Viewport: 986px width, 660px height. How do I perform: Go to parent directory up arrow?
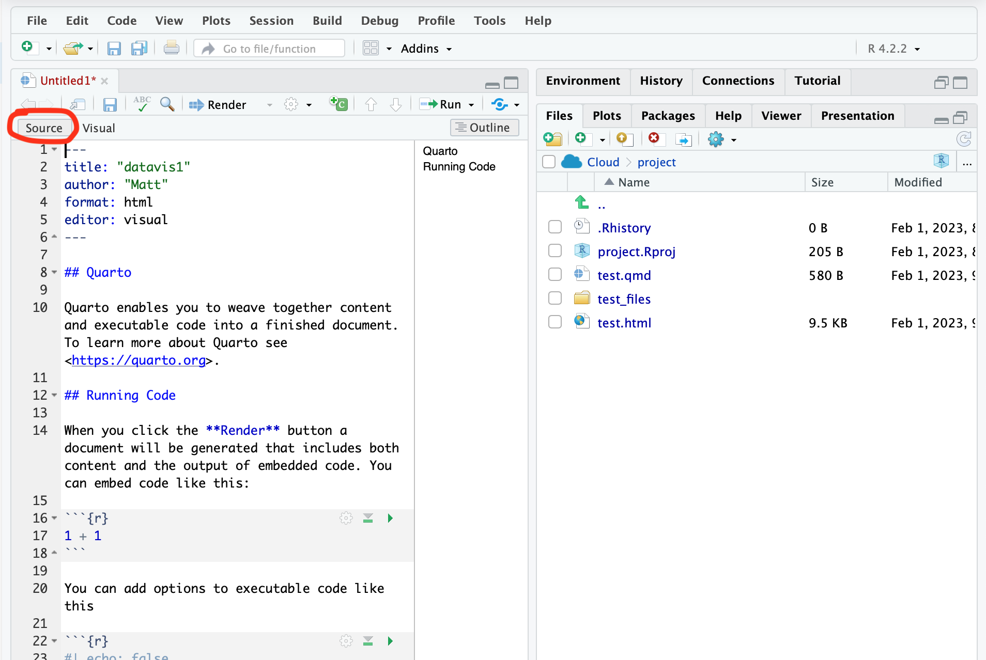pos(582,202)
